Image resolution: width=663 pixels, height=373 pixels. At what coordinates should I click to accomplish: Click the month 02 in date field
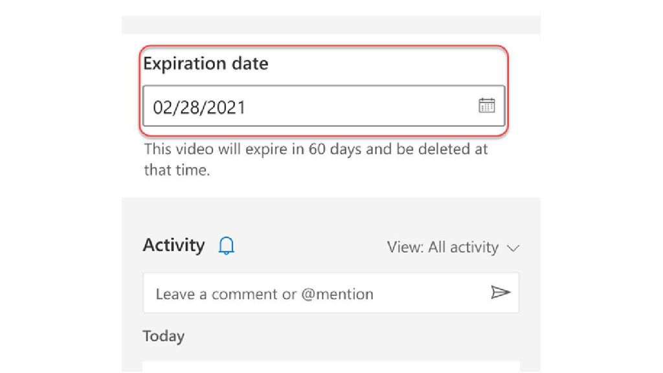[x=161, y=107]
